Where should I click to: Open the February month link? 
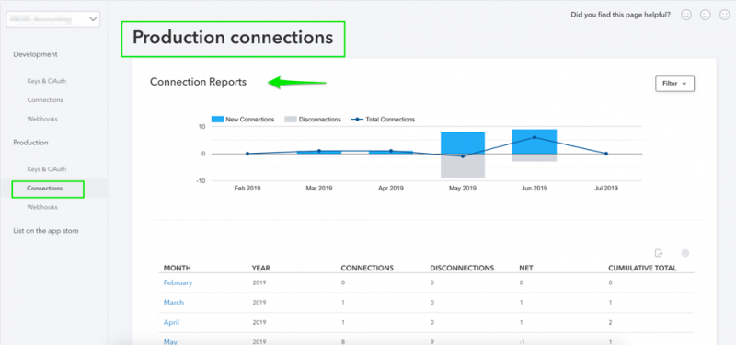[x=178, y=282]
